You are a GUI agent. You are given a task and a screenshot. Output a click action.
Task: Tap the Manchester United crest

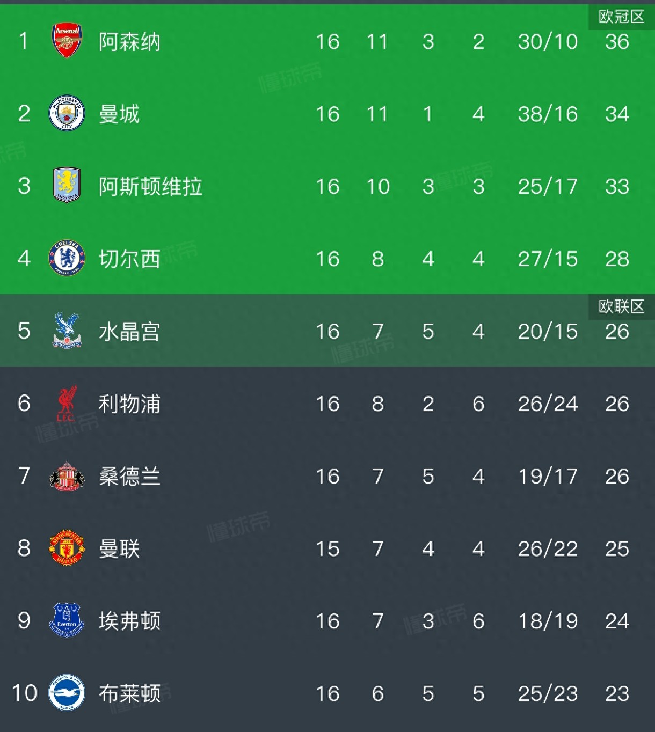pyautogui.click(x=67, y=548)
